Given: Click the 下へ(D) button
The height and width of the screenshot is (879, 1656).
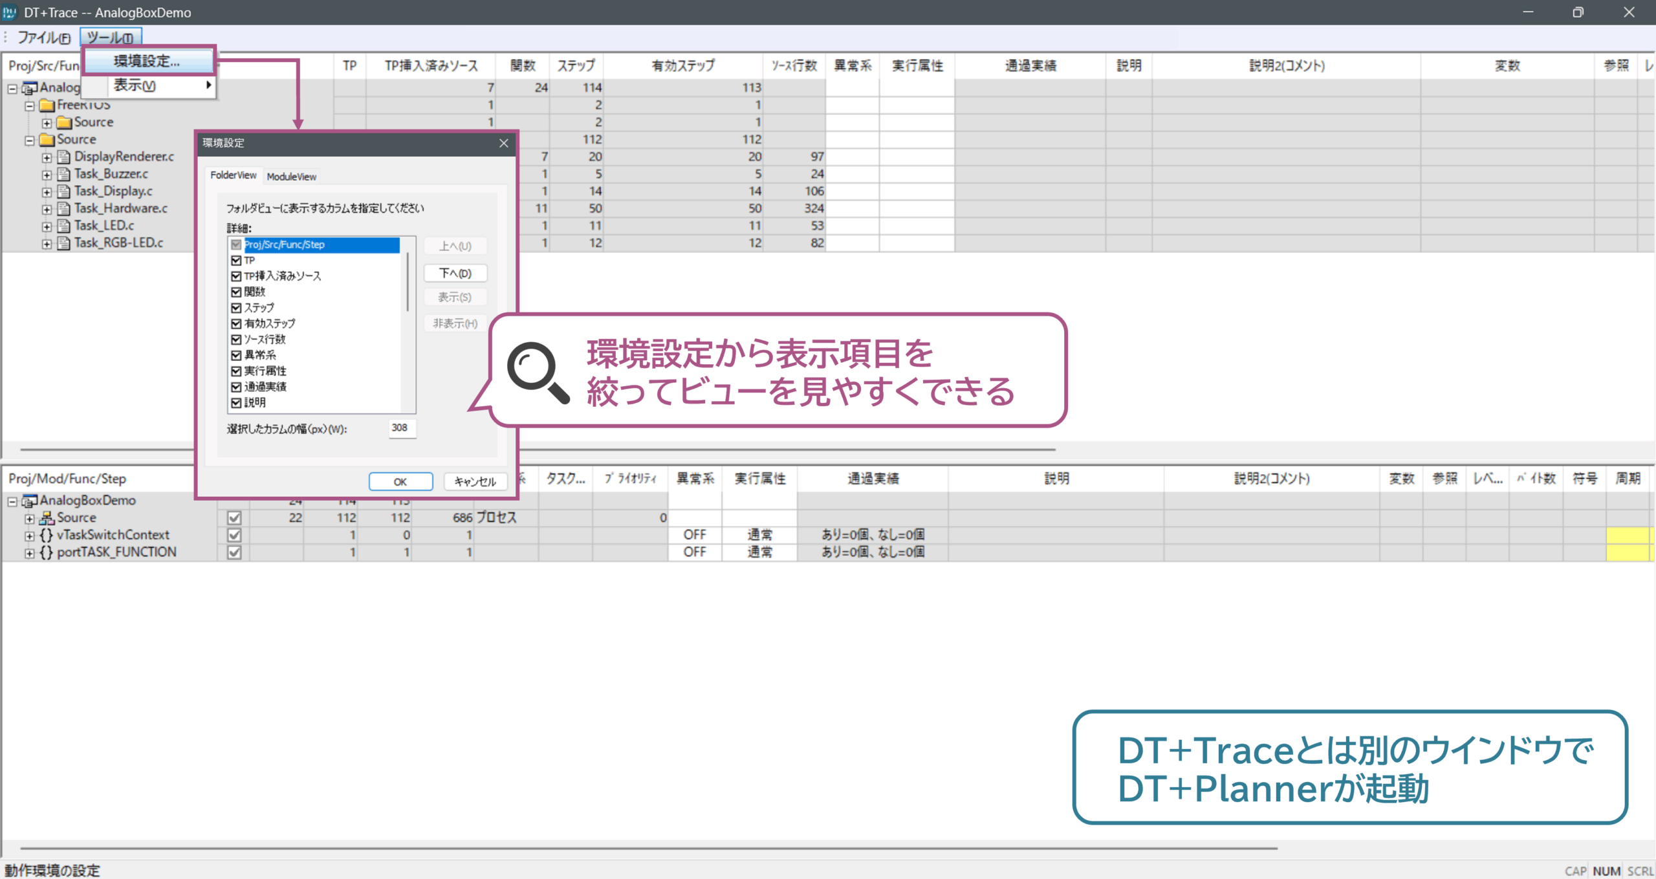Looking at the screenshot, I should coord(455,273).
